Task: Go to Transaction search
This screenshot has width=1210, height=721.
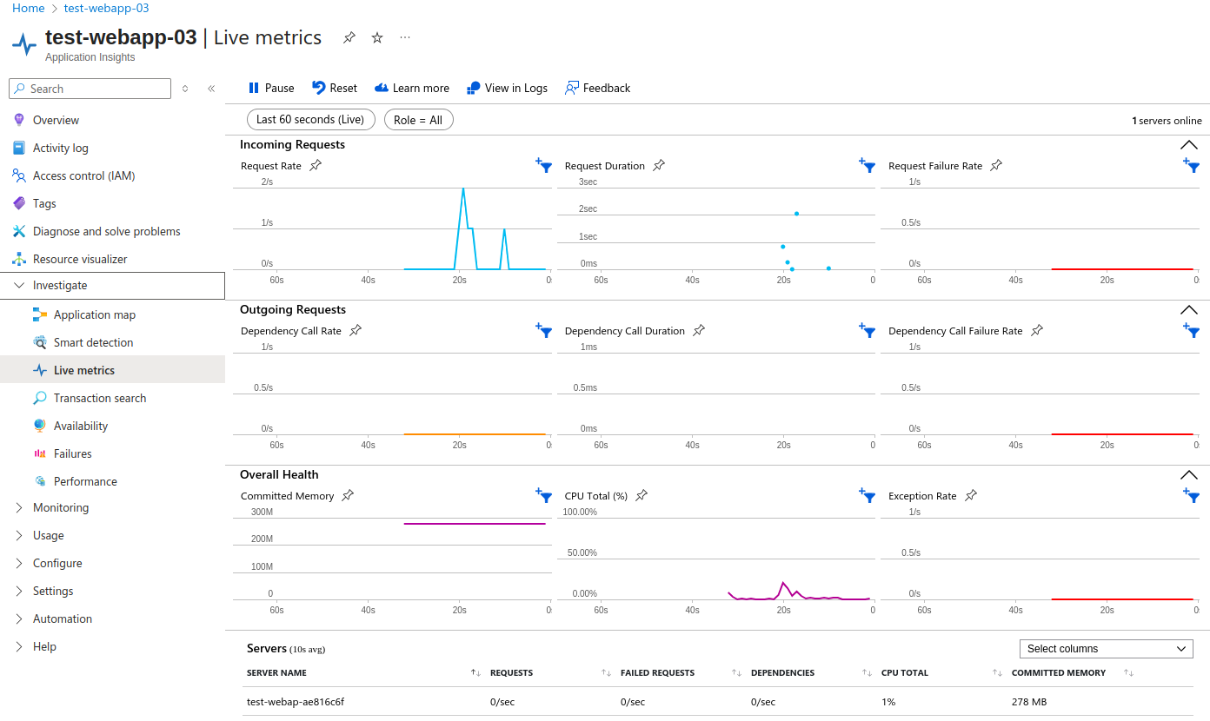Action: pyautogui.click(x=100, y=398)
